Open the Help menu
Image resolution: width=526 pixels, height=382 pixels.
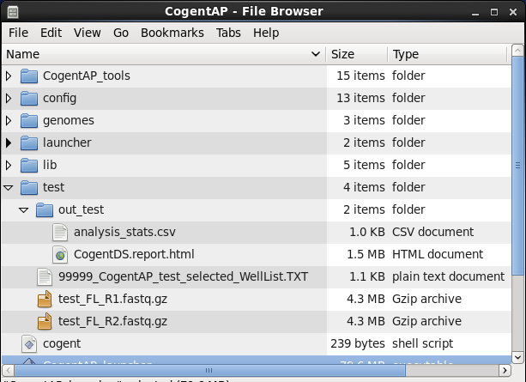tap(266, 33)
